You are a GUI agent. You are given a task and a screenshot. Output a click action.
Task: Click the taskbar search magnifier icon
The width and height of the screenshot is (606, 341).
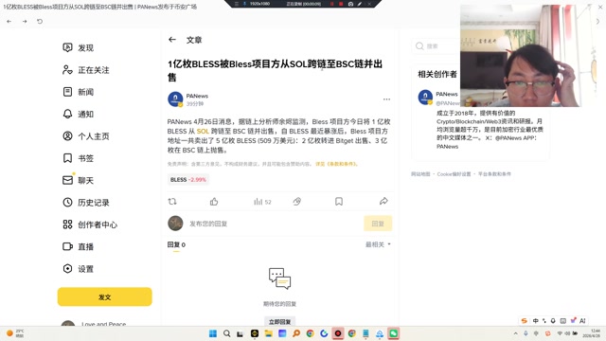227,333
